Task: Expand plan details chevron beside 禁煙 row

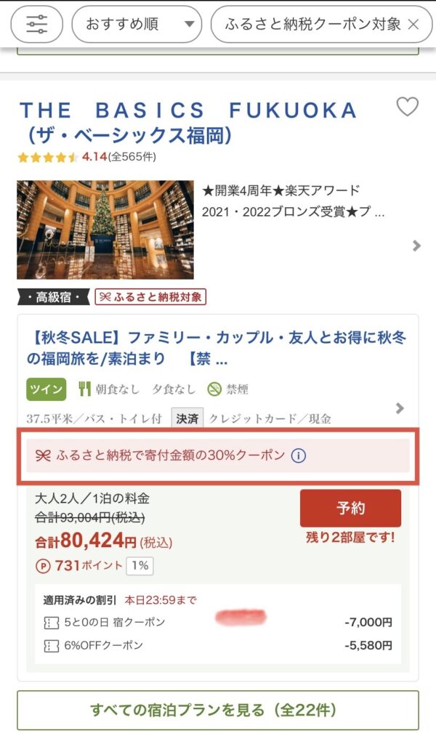Action: pyautogui.click(x=400, y=408)
